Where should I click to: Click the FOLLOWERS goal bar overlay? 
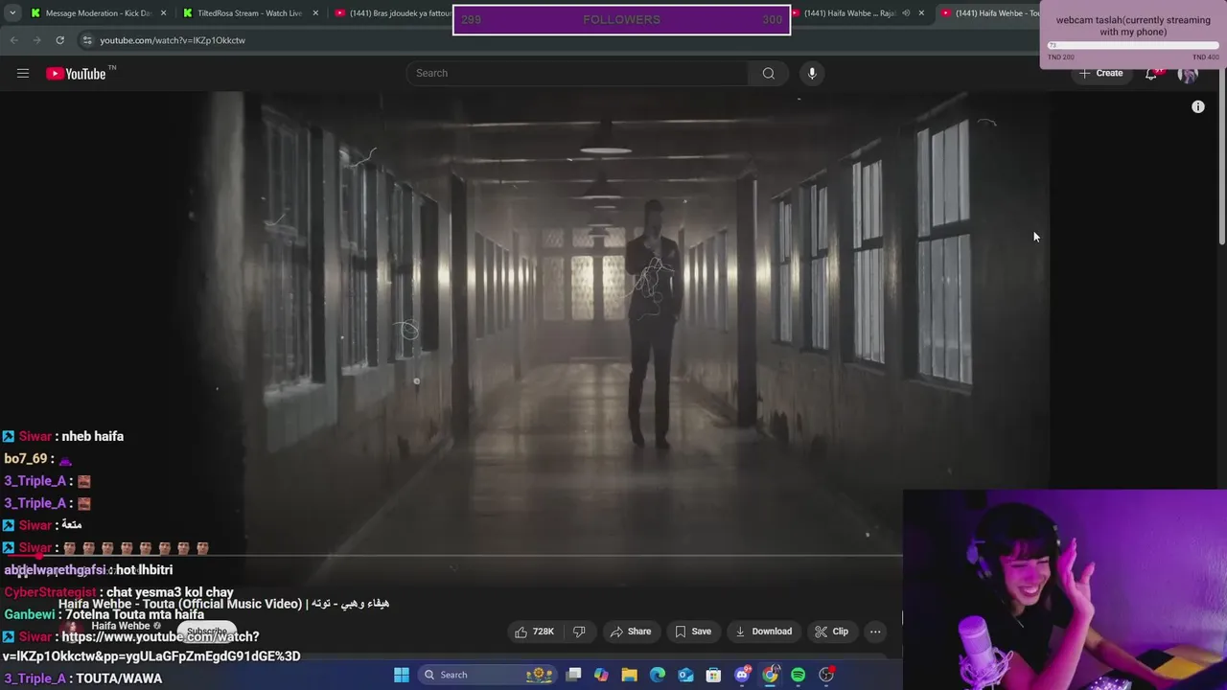click(x=622, y=20)
